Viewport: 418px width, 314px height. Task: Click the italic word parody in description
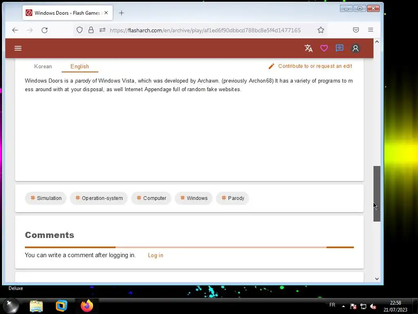pyautogui.click(x=82, y=81)
